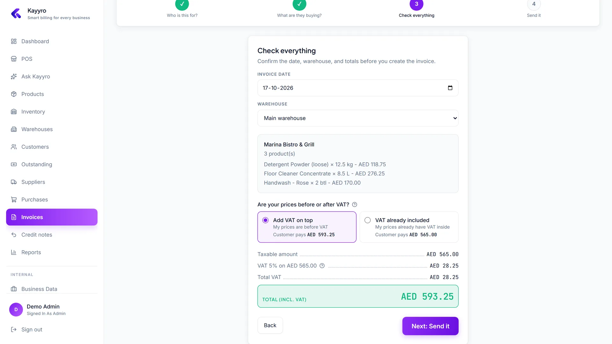Navigate to the Products section label
Screen dimensions: 612x344
pos(33,94)
